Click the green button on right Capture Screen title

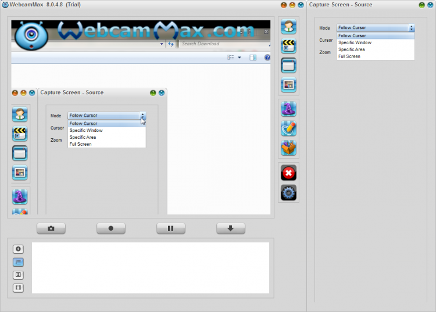422,5
